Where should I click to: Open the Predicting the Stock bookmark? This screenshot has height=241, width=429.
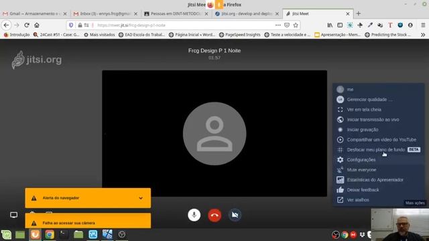point(388,35)
